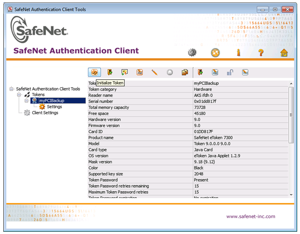Collapse the SafeNet Authentication Client Tools root node

(11, 89)
